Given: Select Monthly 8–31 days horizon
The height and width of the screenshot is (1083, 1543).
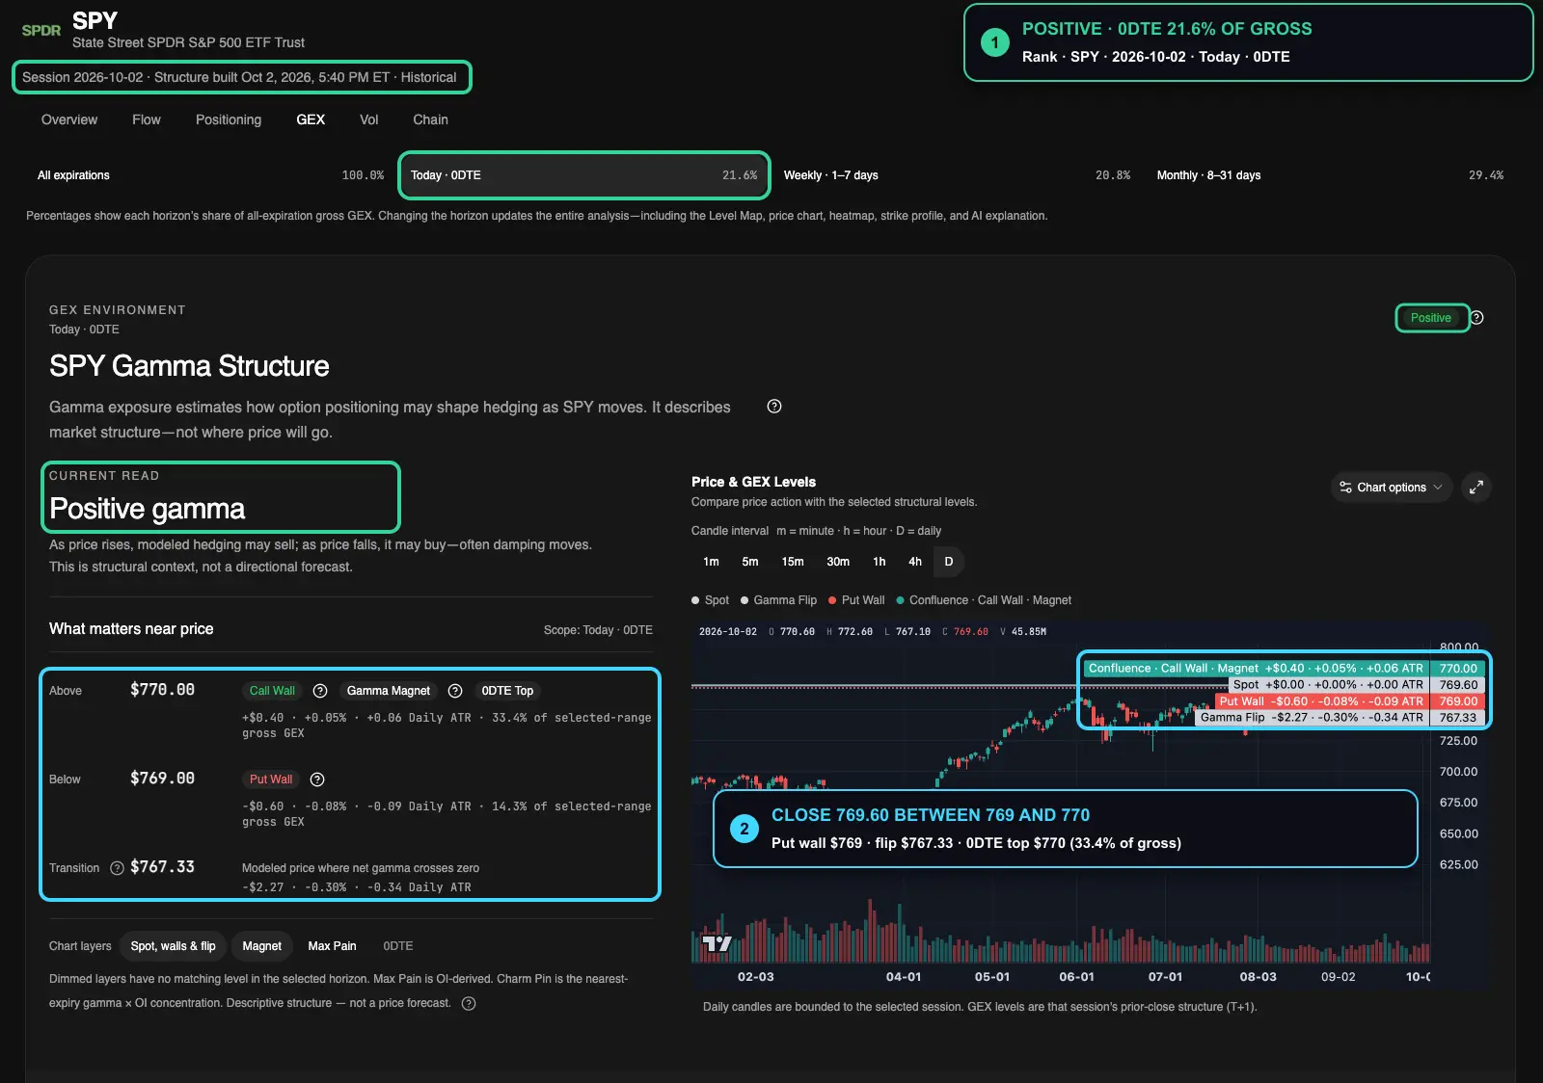Looking at the screenshot, I should pos(1330,175).
